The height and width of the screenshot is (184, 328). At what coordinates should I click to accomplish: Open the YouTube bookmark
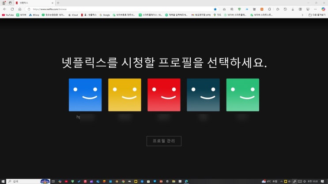[x=8, y=15]
